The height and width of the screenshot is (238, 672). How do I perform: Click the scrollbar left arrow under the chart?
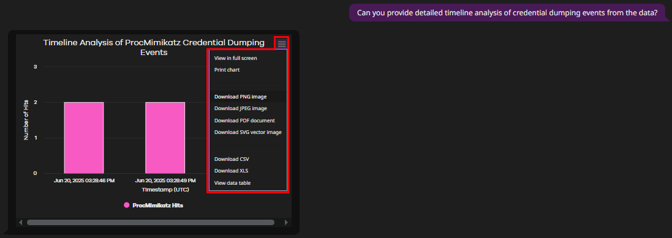tap(20, 223)
